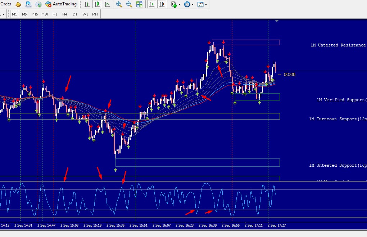Screen dimensions: 367x237
Task: Tile chart windows icon
Action: click(x=139, y=4)
